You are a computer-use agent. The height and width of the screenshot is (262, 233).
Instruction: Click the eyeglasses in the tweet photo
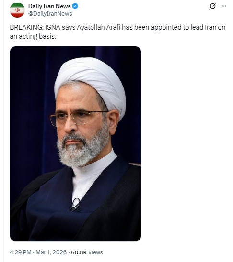click(x=79, y=118)
